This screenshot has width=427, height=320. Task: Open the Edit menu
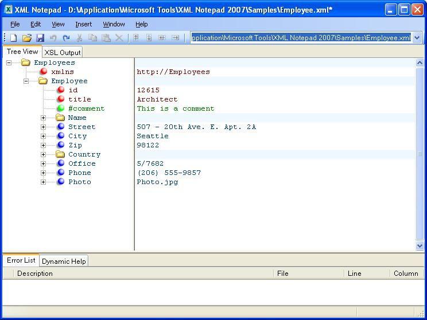[36, 24]
